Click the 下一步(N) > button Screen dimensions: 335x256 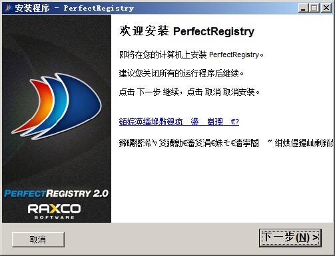(x=290, y=238)
